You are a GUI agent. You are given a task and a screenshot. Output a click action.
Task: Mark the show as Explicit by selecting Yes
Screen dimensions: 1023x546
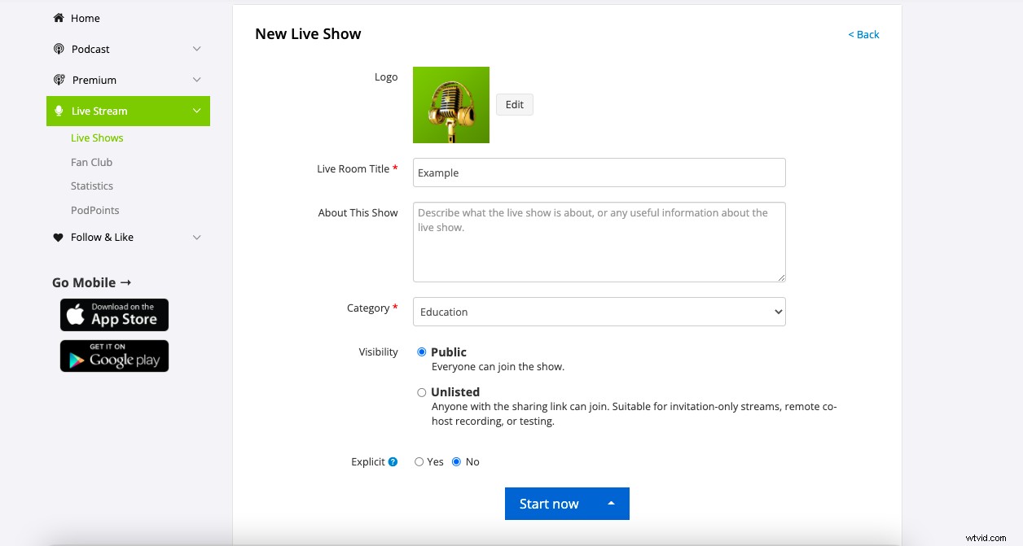(419, 461)
